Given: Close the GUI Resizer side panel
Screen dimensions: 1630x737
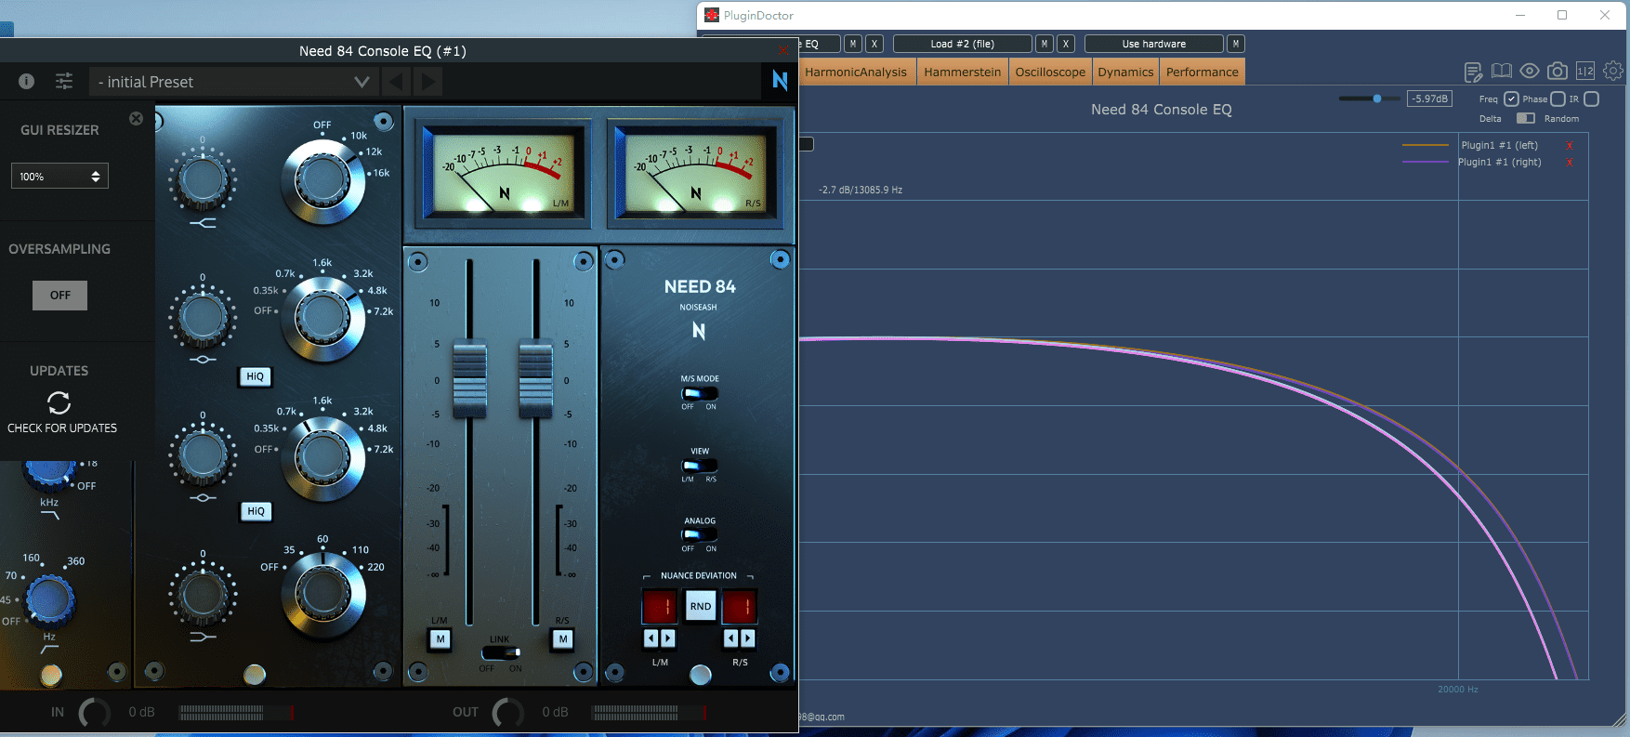Looking at the screenshot, I should (x=137, y=118).
